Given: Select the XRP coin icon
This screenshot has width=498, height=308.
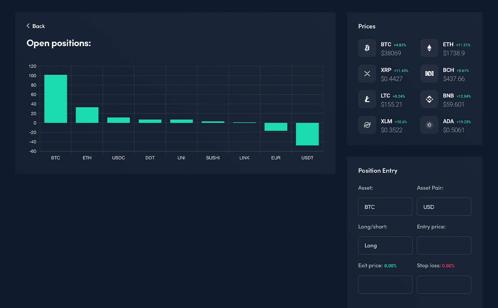Looking at the screenshot, I should pyautogui.click(x=367, y=73).
